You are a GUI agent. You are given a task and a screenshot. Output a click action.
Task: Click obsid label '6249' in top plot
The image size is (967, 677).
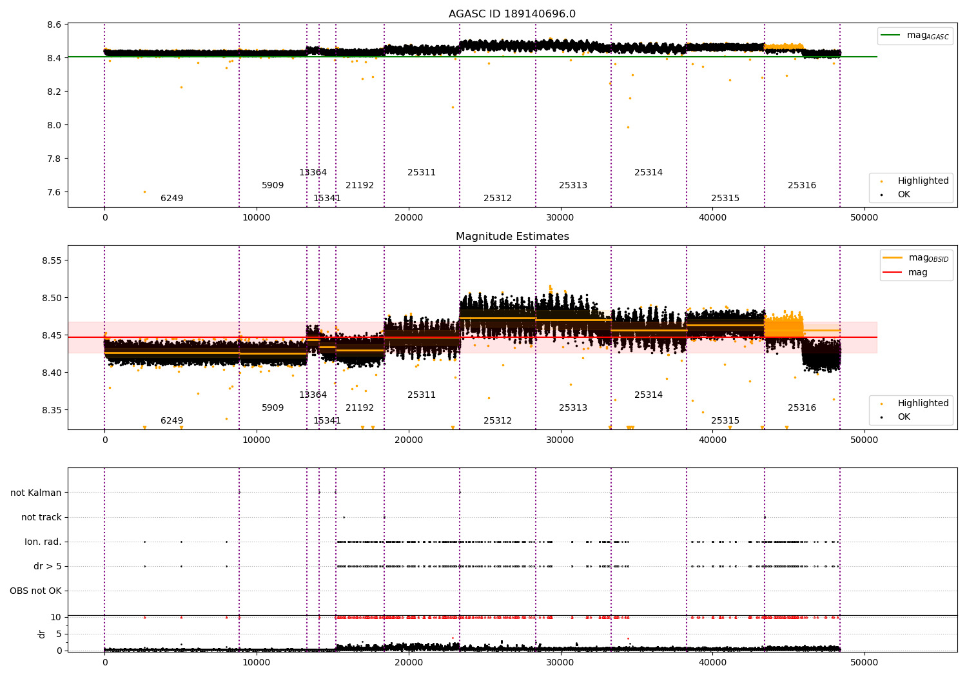coord(171,199)
